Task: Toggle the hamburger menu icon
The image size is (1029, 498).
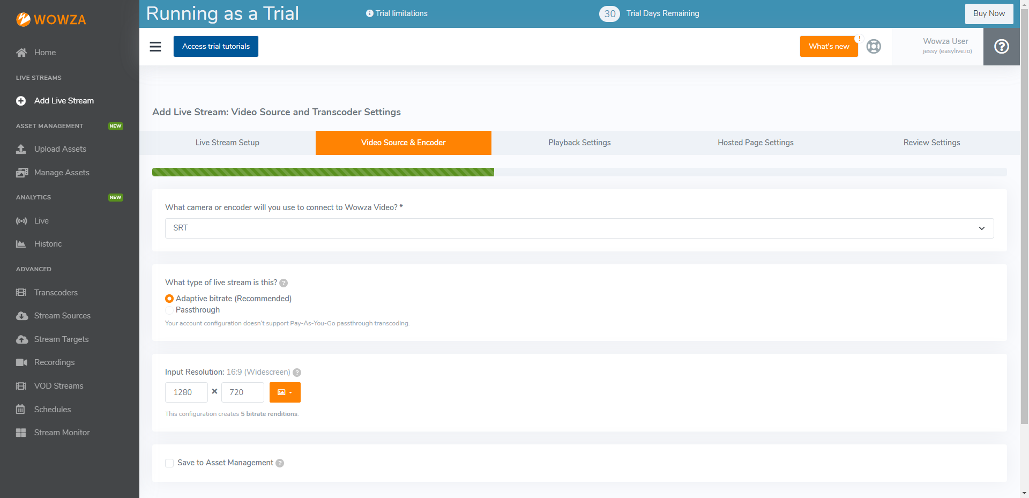Action: [155, 47]
